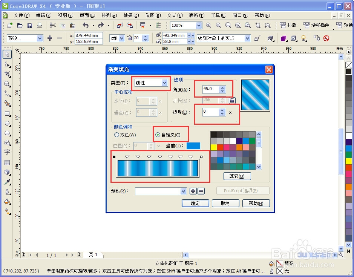Image resolution: width=354 pixels, height=277 pixels.
Task: Click the New document icon
Action: pos(10,25)
